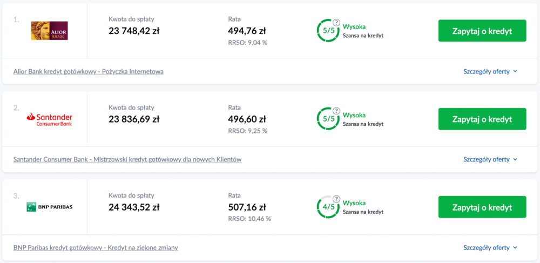This screenshot has width=540, height=263.
Task: Click ranking number 3.
Action: click(16, 196)
